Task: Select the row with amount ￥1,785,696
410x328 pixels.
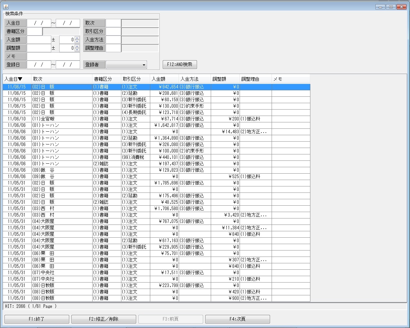Action: 156,183
